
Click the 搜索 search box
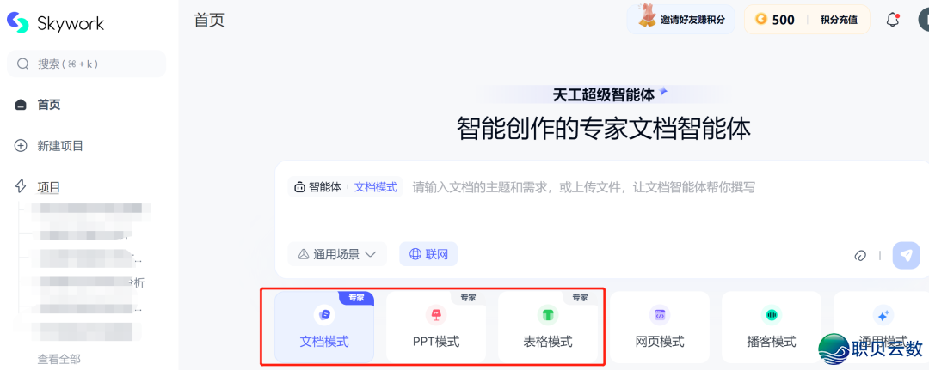[x=87, y=64]
